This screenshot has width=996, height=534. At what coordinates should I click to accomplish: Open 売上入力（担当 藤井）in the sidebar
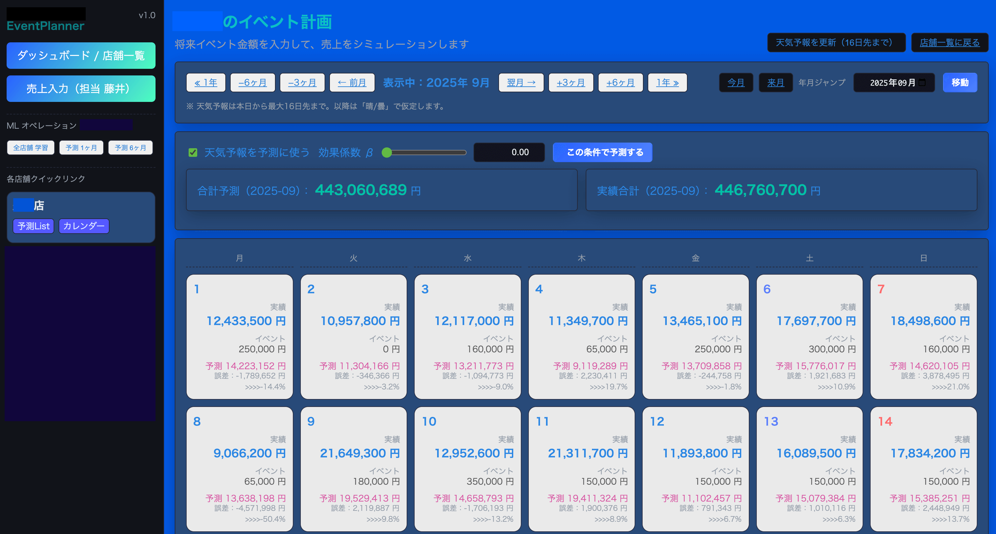(x=81, y=88)
